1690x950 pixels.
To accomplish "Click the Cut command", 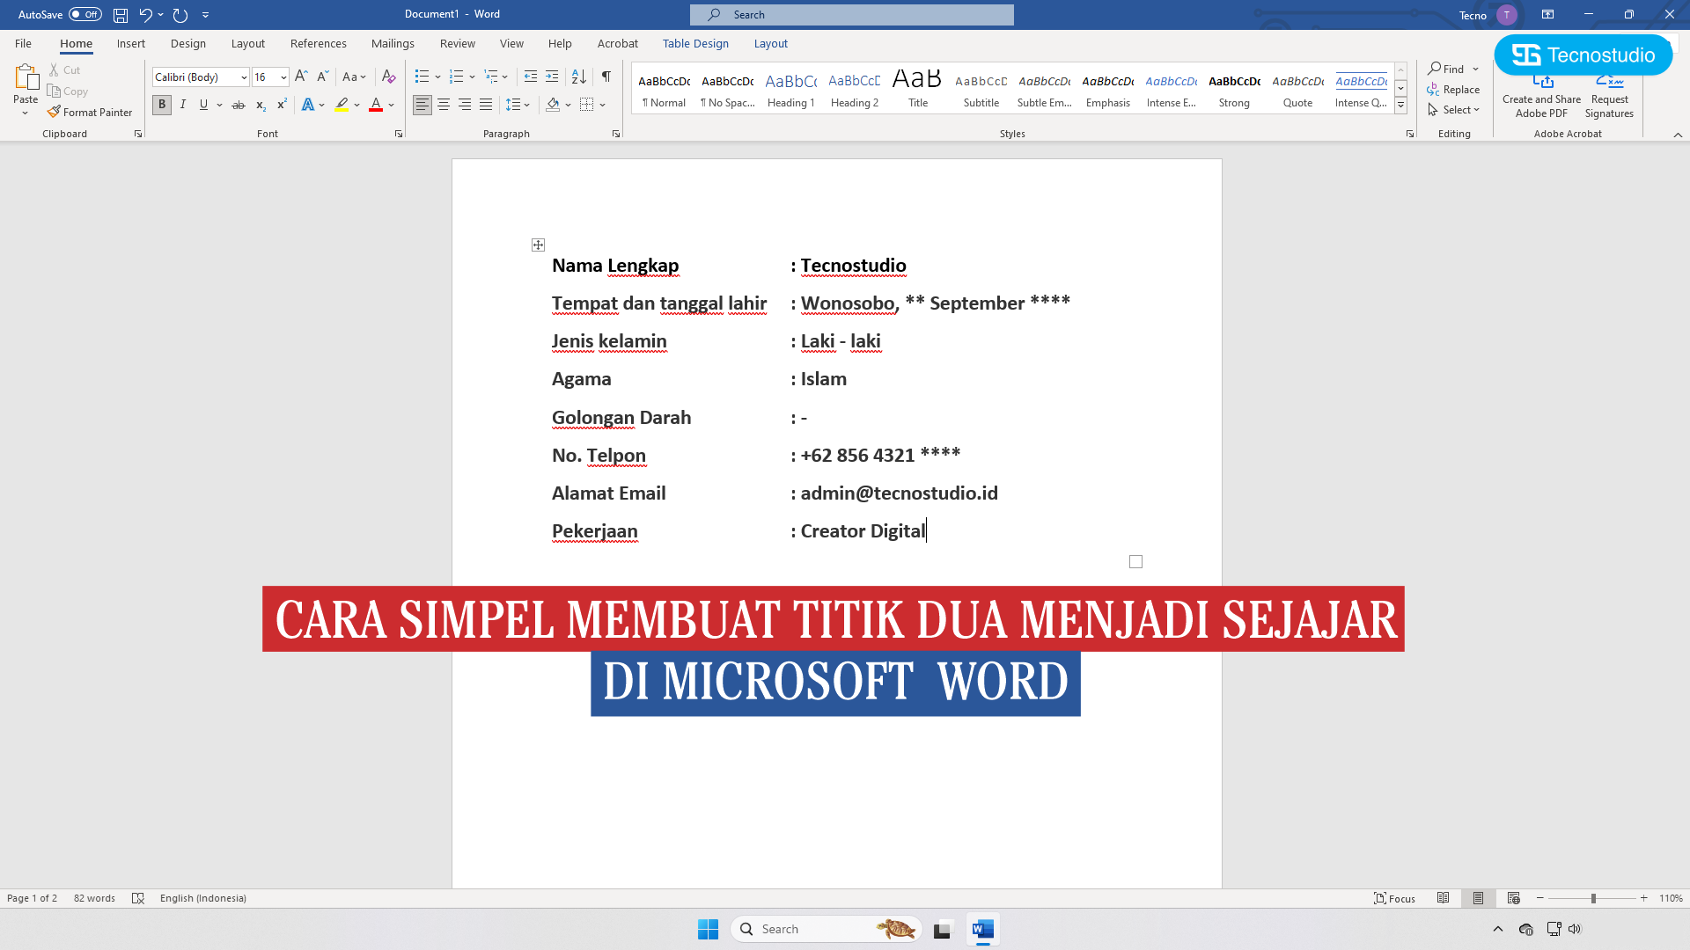I will pos(64,69).
